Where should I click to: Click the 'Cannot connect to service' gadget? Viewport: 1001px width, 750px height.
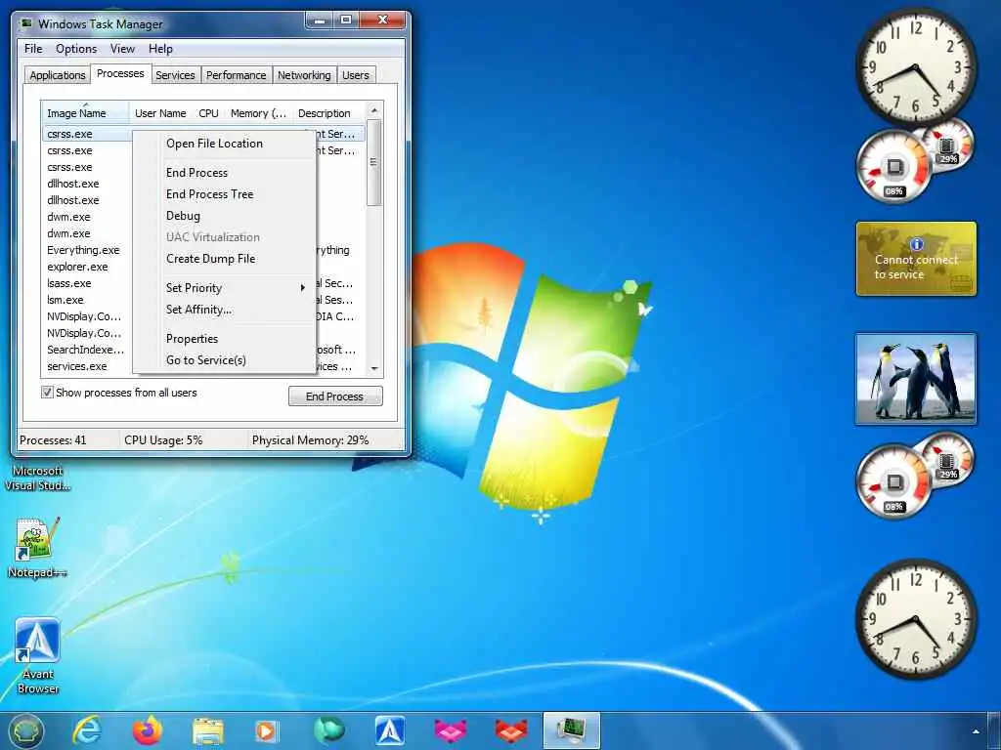tap(916, 258)
